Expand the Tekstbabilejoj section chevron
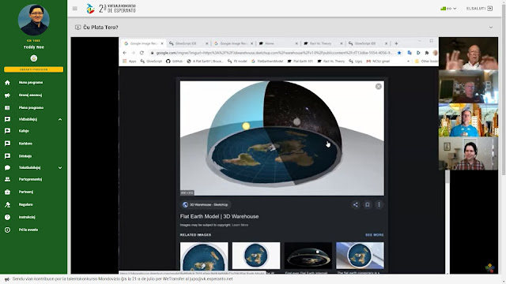This screenshot has height=284, width=506. tap(60, 168)
